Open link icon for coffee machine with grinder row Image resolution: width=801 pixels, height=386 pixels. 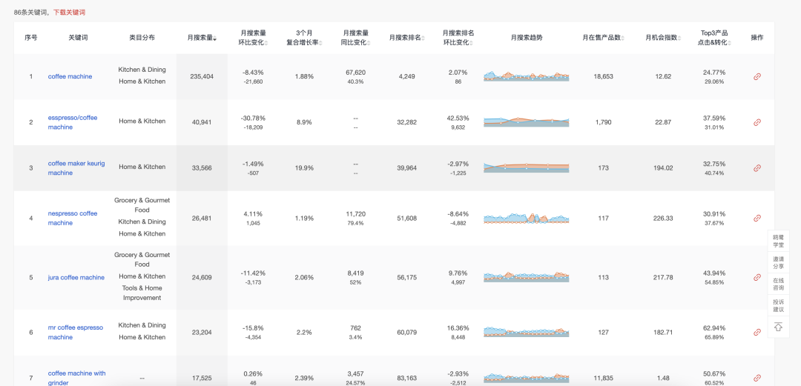tap(757, 378)
